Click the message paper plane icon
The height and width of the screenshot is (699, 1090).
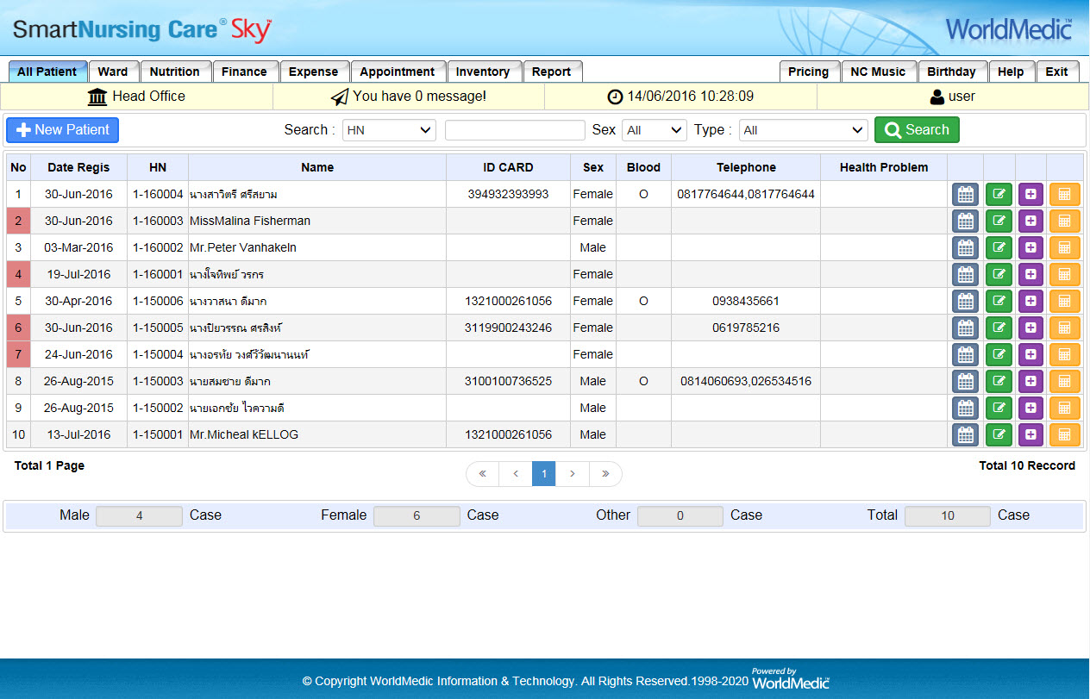[x=340, y=97]
